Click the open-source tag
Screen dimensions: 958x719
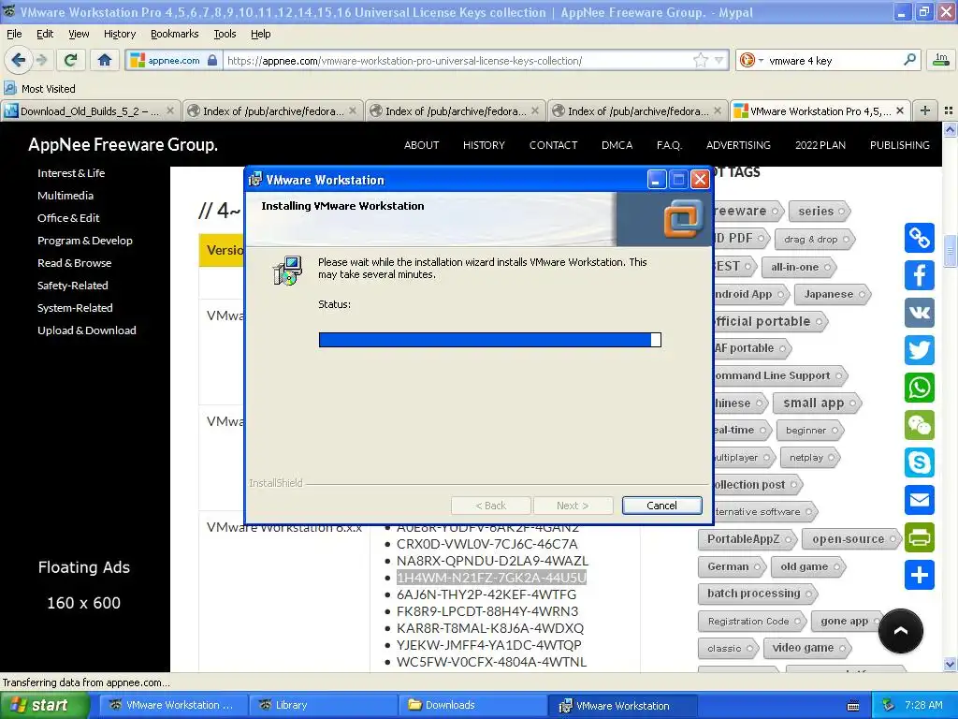pos(851,538)
